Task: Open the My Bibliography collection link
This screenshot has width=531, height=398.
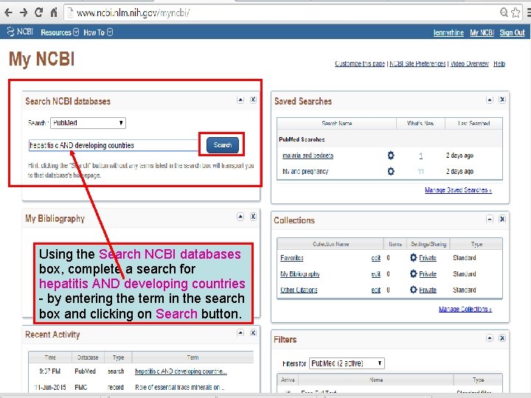Action: [x=299, y=273]
